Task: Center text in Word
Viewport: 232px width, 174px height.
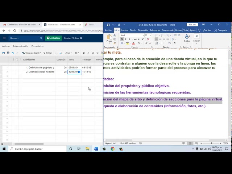Action: click(x=160, y=39)
